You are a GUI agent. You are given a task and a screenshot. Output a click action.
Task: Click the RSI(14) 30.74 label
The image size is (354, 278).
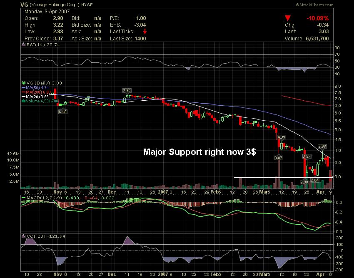coord(43,45)
